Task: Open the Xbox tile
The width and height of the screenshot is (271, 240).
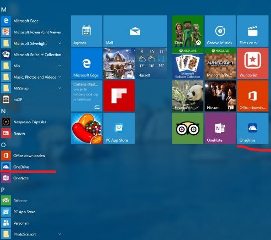Action: pyautogui.click(x=187, y=31)
